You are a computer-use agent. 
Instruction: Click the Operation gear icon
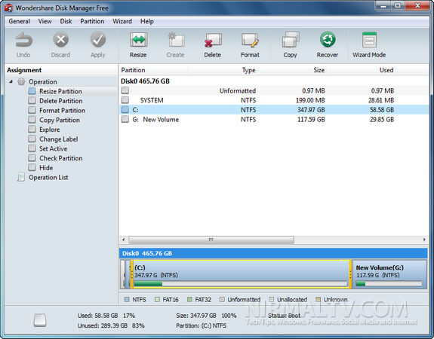tap(21, 82)
